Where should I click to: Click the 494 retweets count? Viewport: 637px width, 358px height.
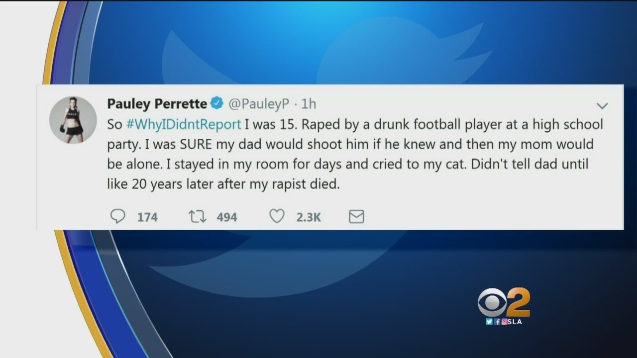(226, 217)
